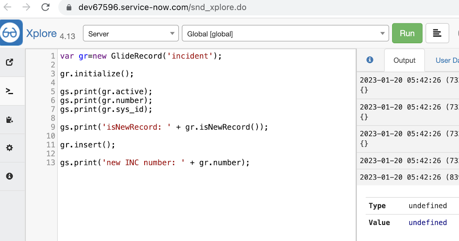Select the Output tab
459x241 pixels.
pyautogui.click(x=404, y=60)
